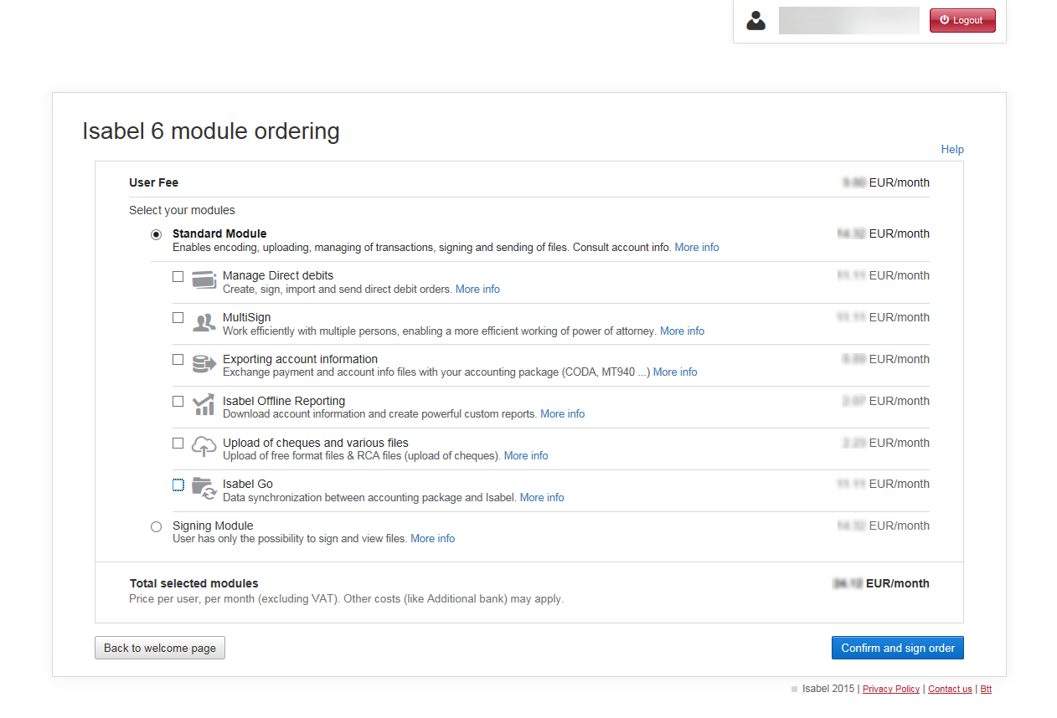
Task: Click the Manage Direct debits title
Action: [x=278, y=275]
